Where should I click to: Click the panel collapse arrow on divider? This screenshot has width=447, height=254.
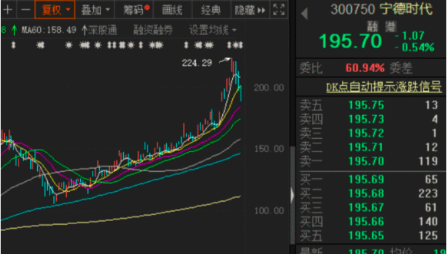[292, 196]
